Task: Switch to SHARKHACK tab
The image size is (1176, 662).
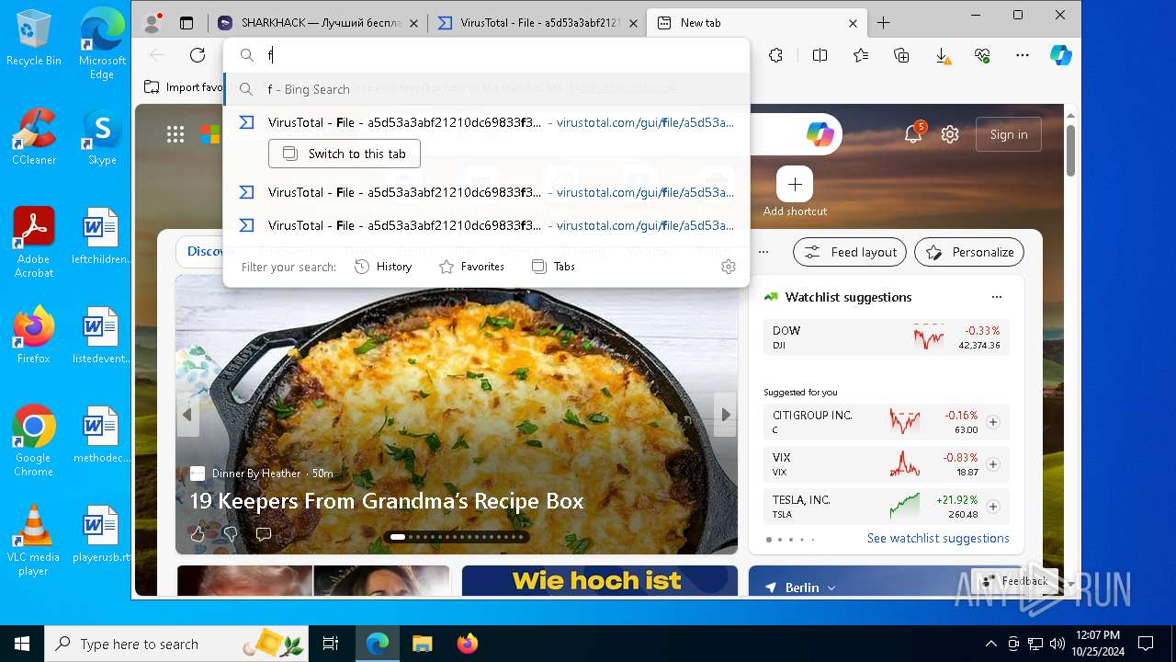Action: coord(317,23)
